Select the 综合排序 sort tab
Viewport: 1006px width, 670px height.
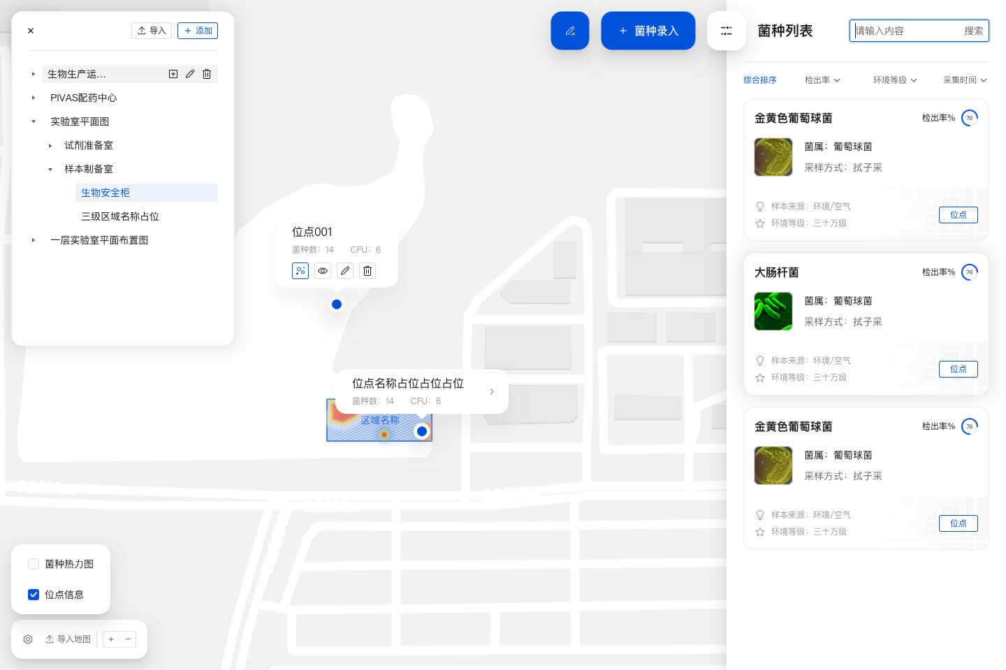click(760, 80)
